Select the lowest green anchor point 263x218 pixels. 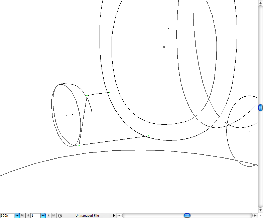tap(79, 145)
